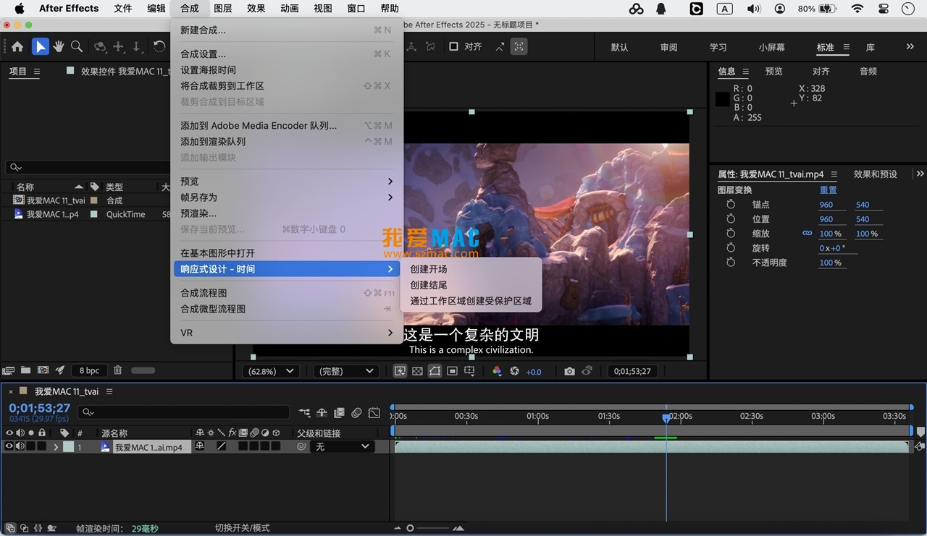The width and height of the screenshot is (927, 536).
Task: Select the Rotation tool
Action: 159,46
